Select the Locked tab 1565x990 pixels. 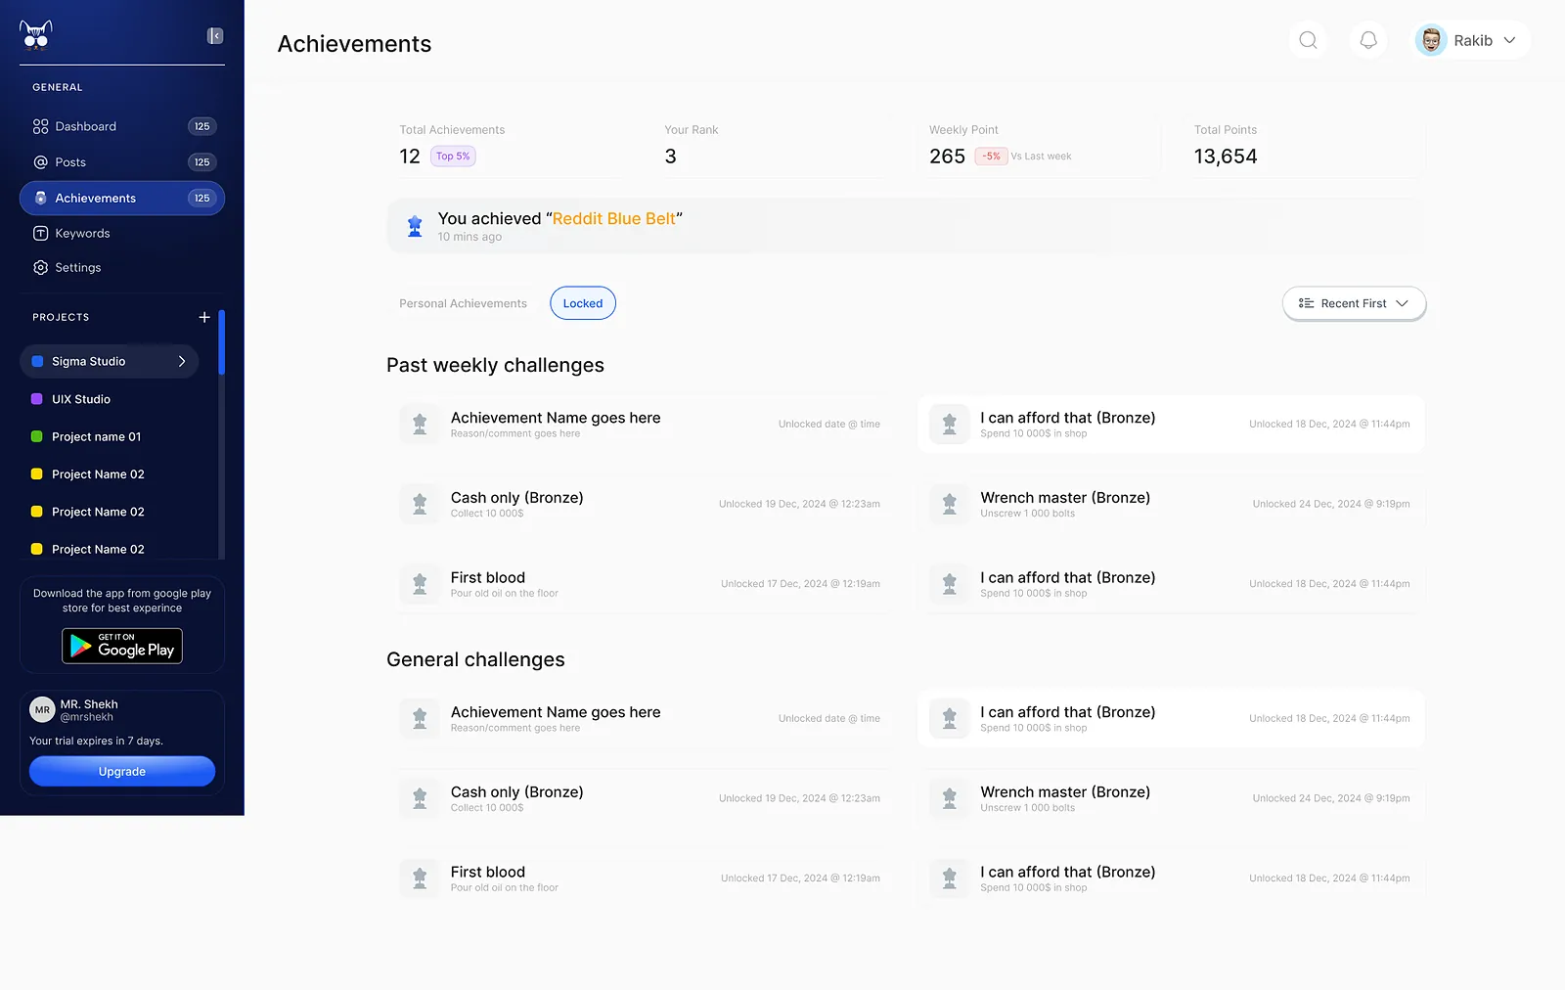click(583, 303)
